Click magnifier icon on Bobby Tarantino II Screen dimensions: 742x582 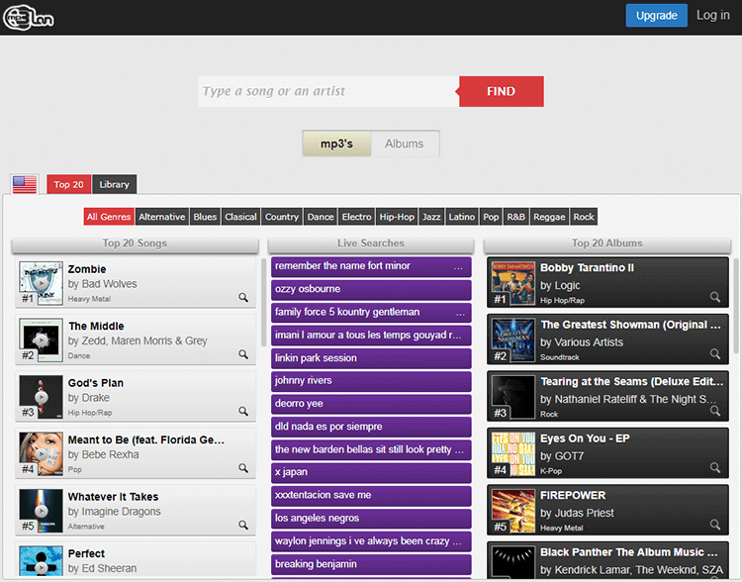pos(715,297)
